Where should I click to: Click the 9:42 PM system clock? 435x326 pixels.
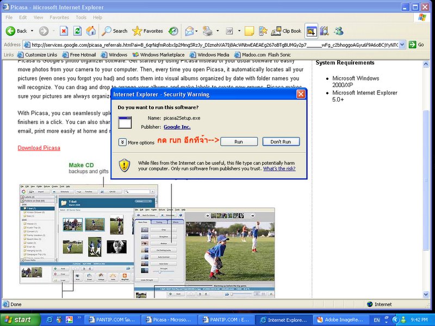(419, 319)
